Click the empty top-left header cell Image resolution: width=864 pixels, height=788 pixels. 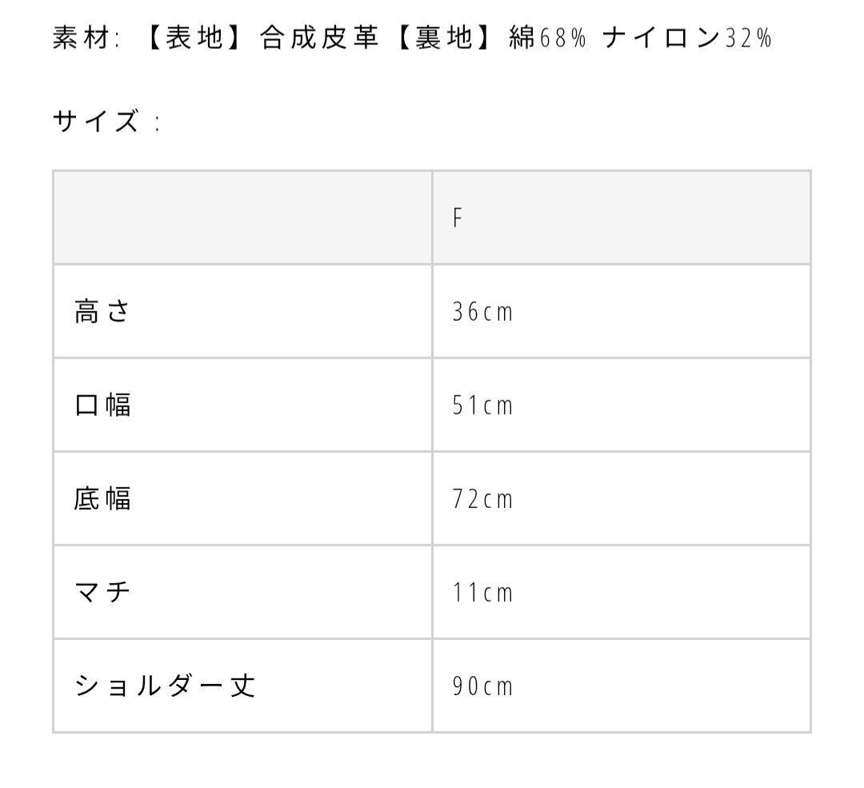242,218
